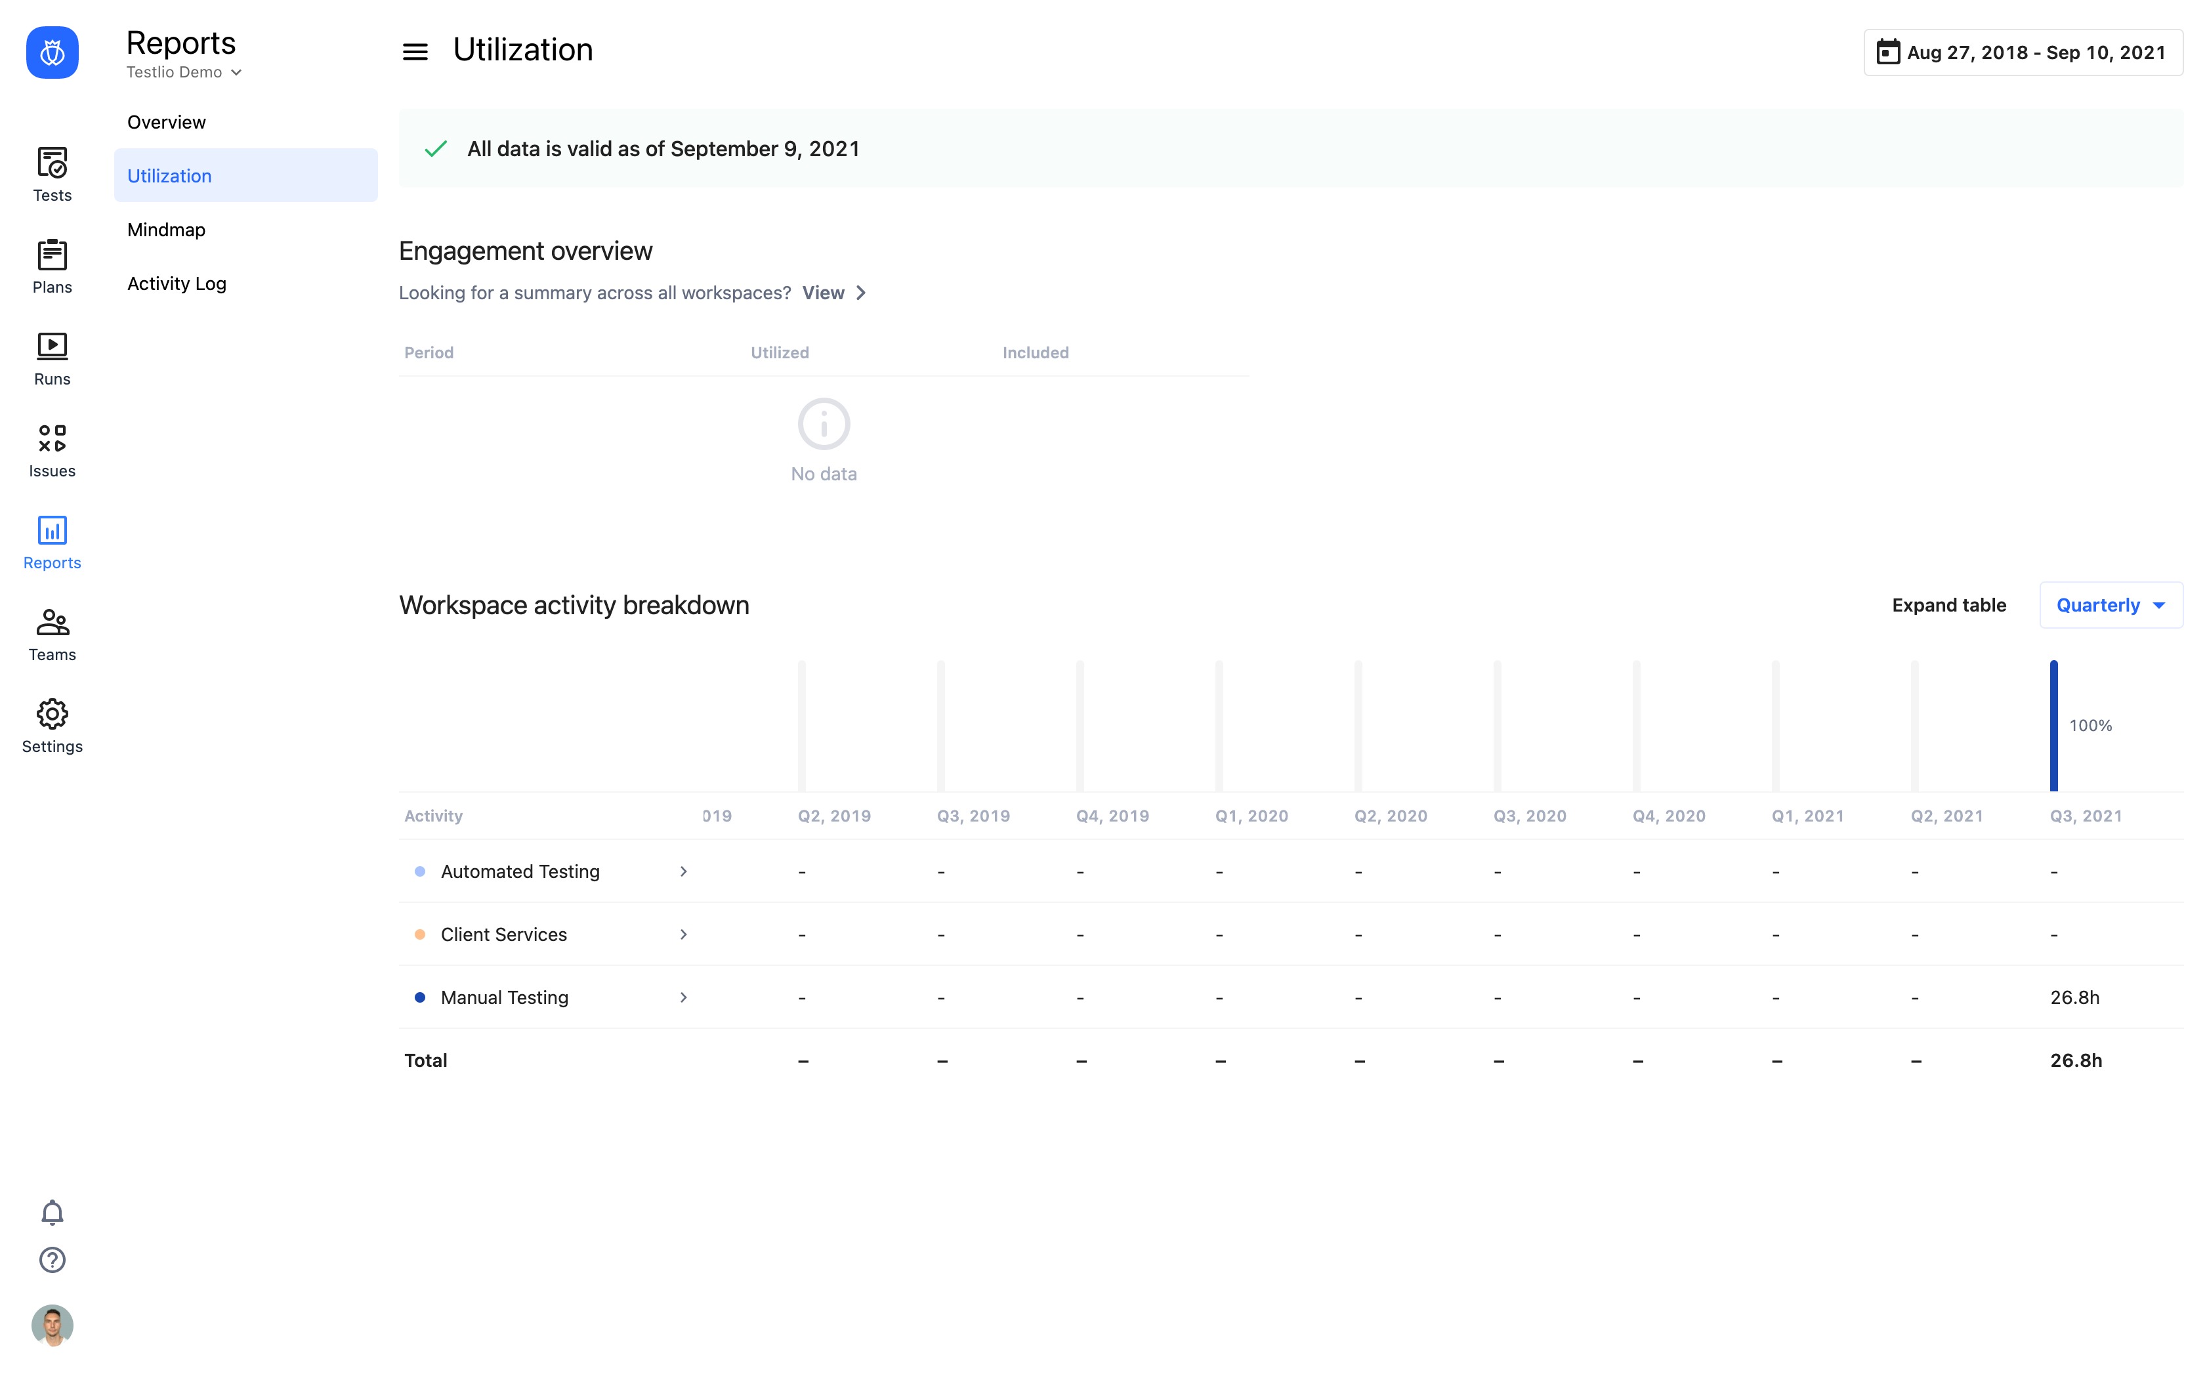Toggle the hamburger menu next to Utilization
This screenshot has width=2205, height=1378.
415,52
